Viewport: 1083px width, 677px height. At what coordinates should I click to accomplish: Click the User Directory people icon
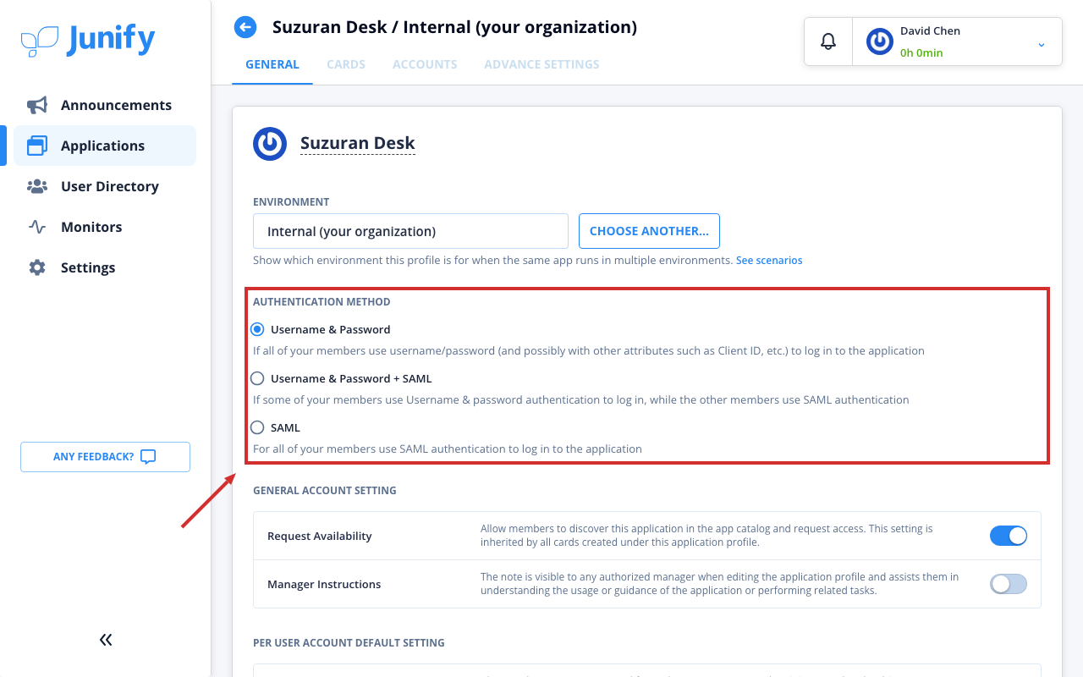click(x=37, y=186)
